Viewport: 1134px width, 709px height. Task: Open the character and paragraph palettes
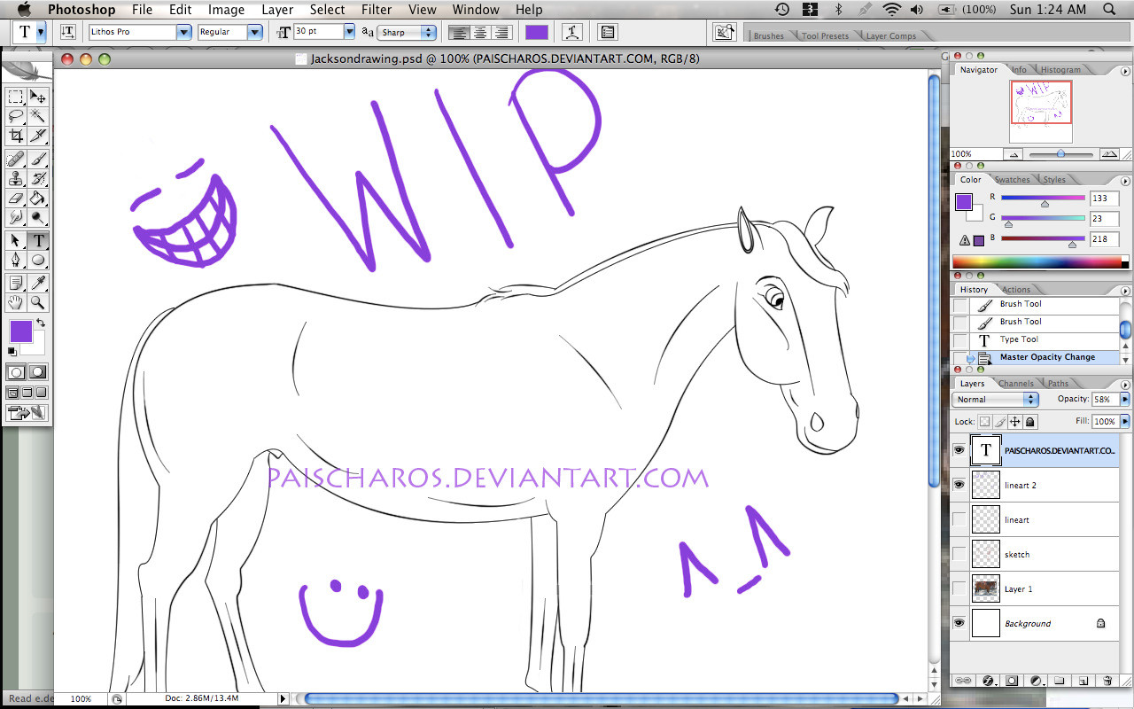pos(608,32)
